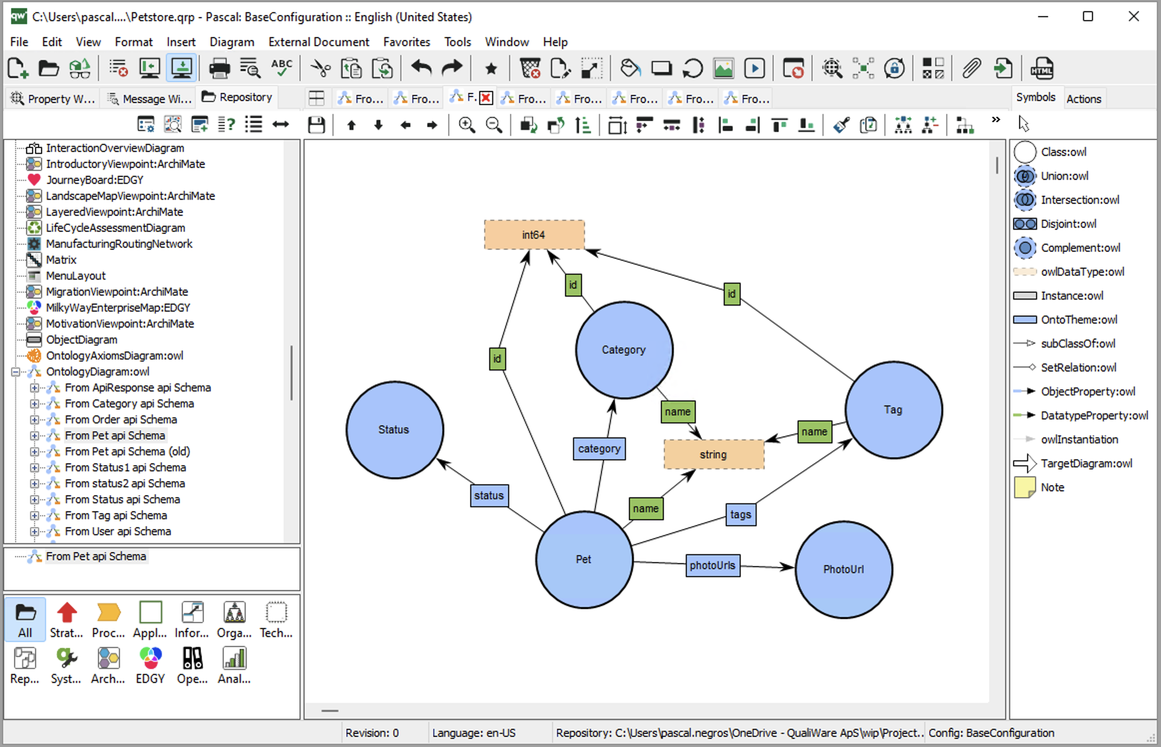Screen dimensions: 1161x747
Task: Select From Pet api Schema (old)
Action: pyautogui.click(x=127, y=451)
